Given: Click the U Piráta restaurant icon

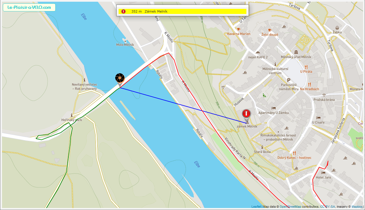Looking at the screenshot, I should pos(306,67).
